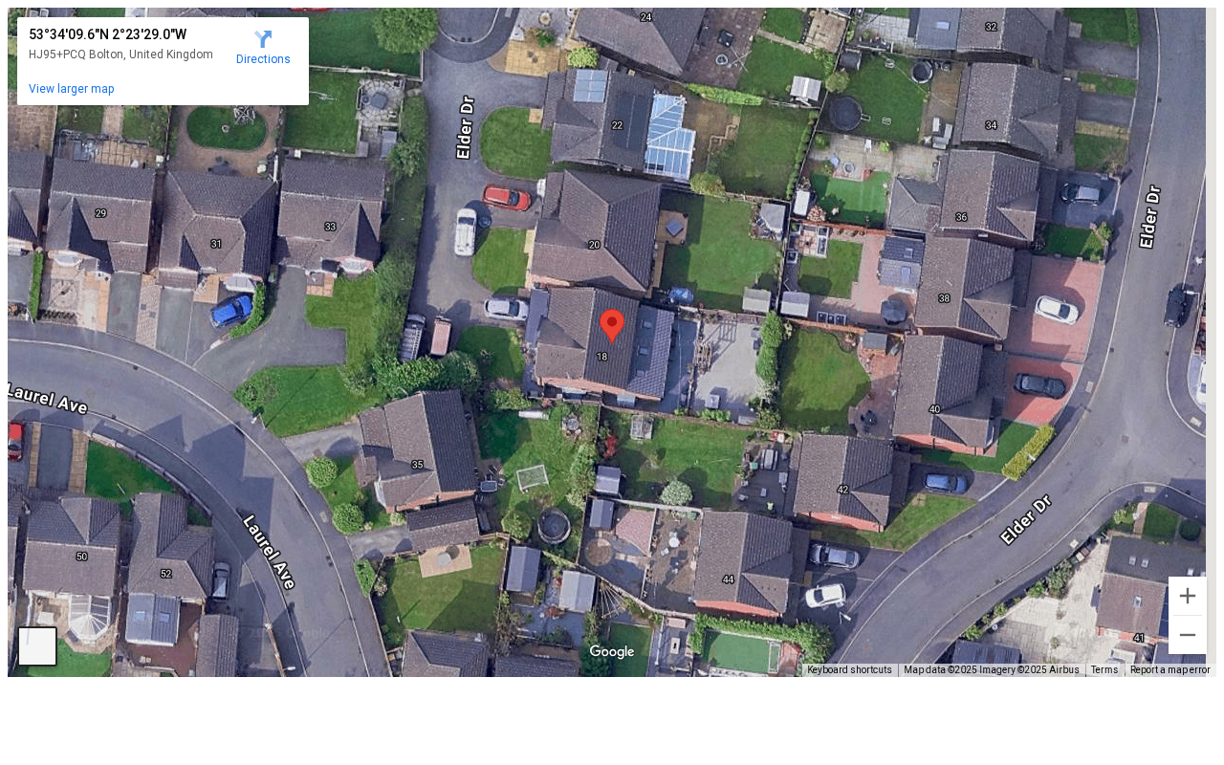Click the Directions arrow icon
This screenshot has width=1224, height=765.
coord(263,39)
